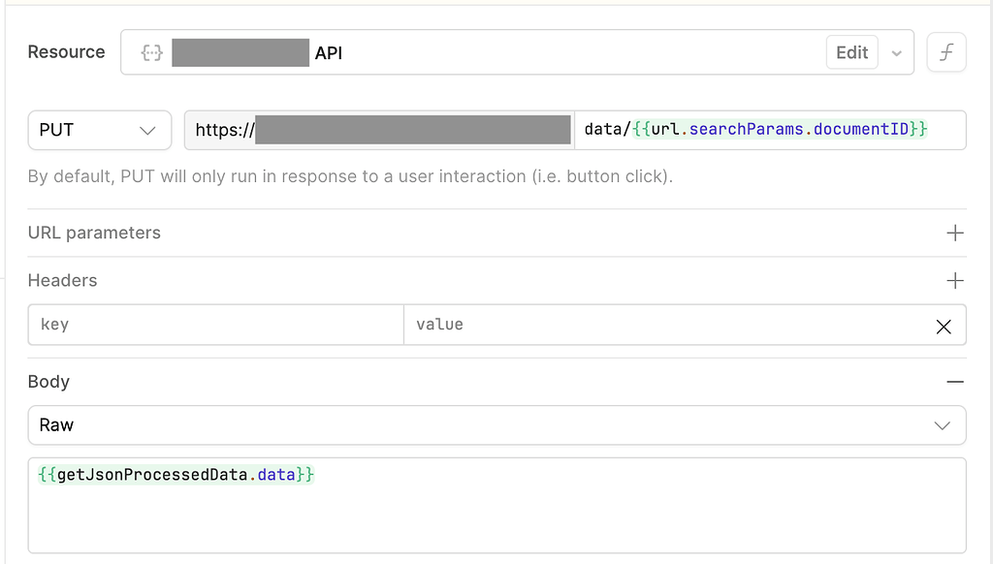Click the header value input field
The width and height of the screenshot is (993, 564).
[665, 325]
